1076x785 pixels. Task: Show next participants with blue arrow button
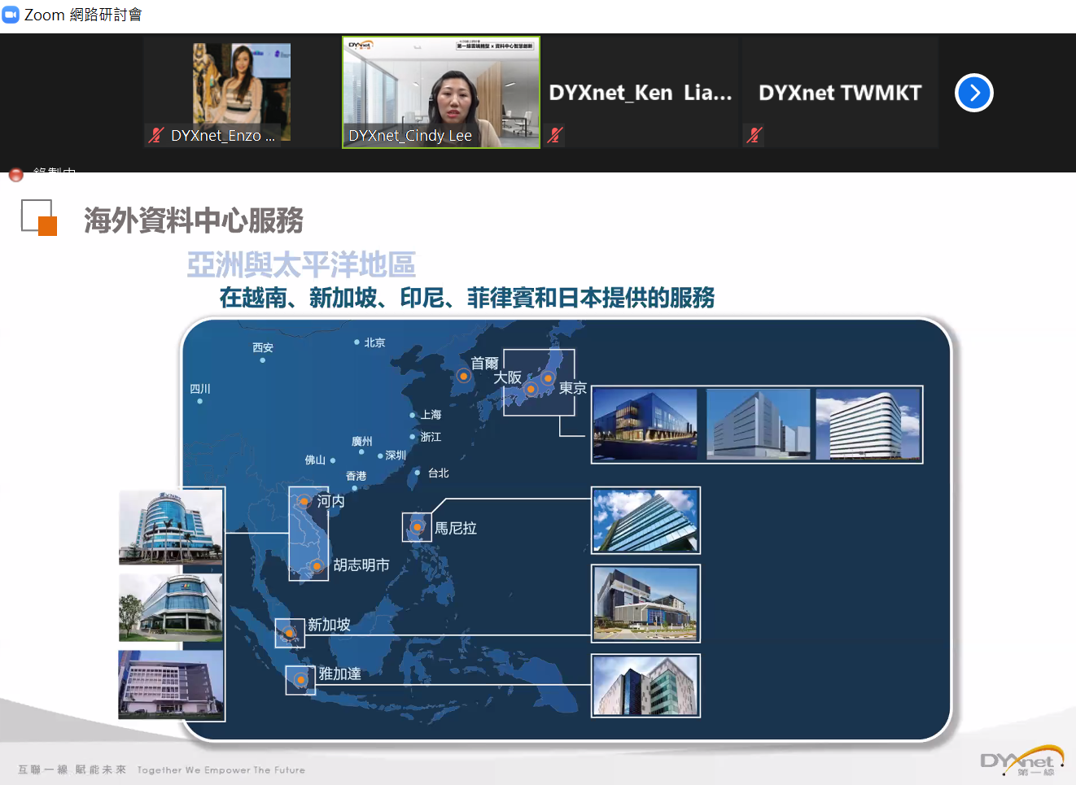click(974, 93)
